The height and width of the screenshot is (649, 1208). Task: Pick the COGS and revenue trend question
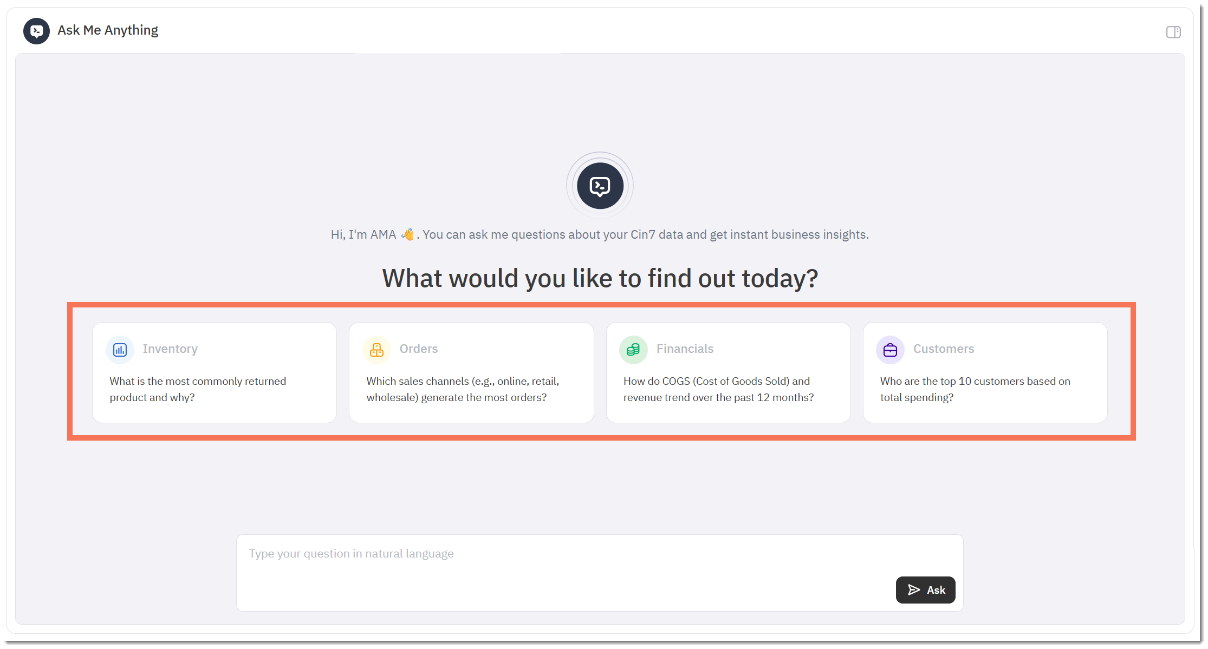[718, 389]
